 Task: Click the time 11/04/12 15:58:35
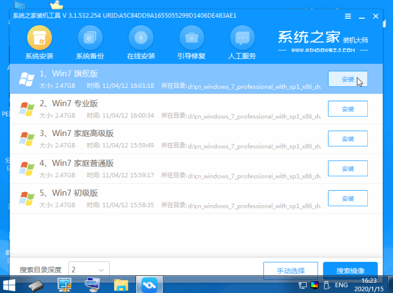point(128,205)
